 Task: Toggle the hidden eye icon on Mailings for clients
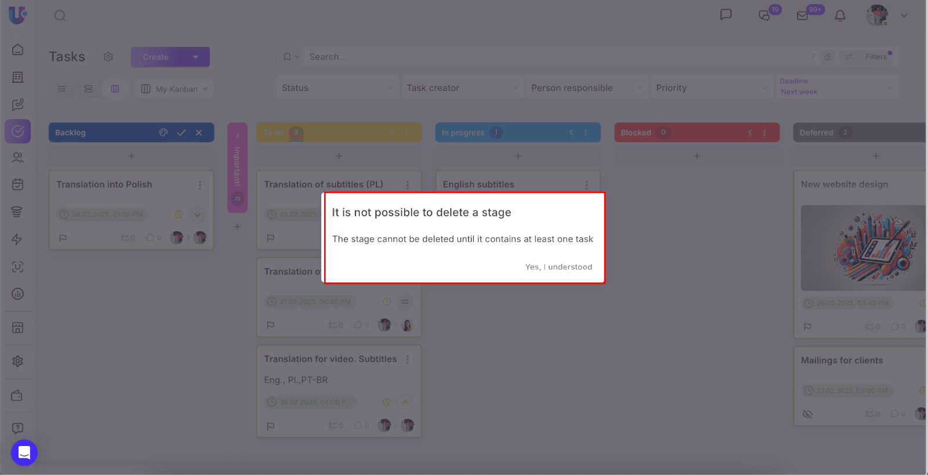pos(807,414)
